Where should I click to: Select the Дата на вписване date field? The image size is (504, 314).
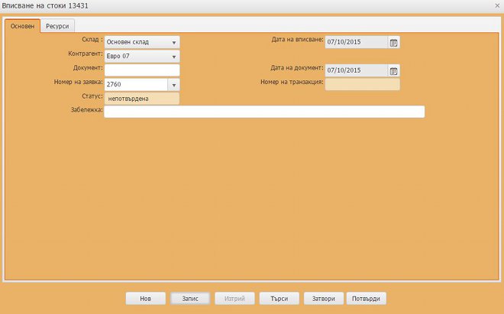pos(356,43)
